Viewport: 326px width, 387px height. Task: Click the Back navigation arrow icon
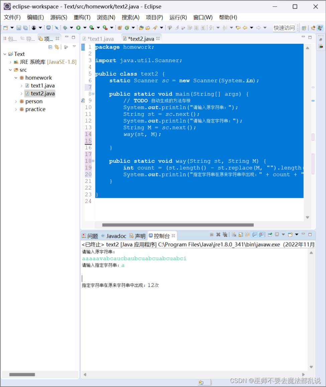245,28
